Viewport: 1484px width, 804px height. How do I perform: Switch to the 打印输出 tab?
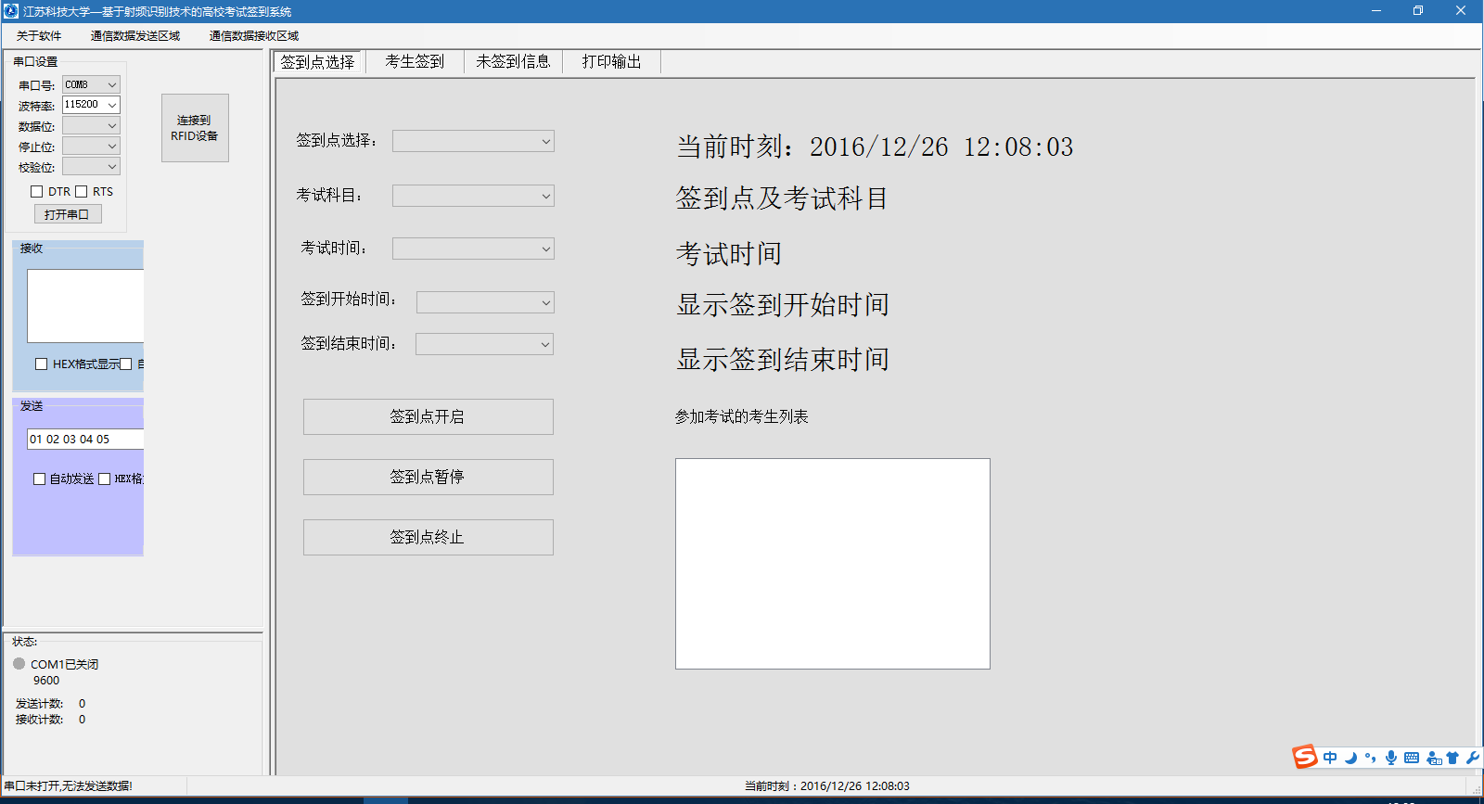[611, 62]
